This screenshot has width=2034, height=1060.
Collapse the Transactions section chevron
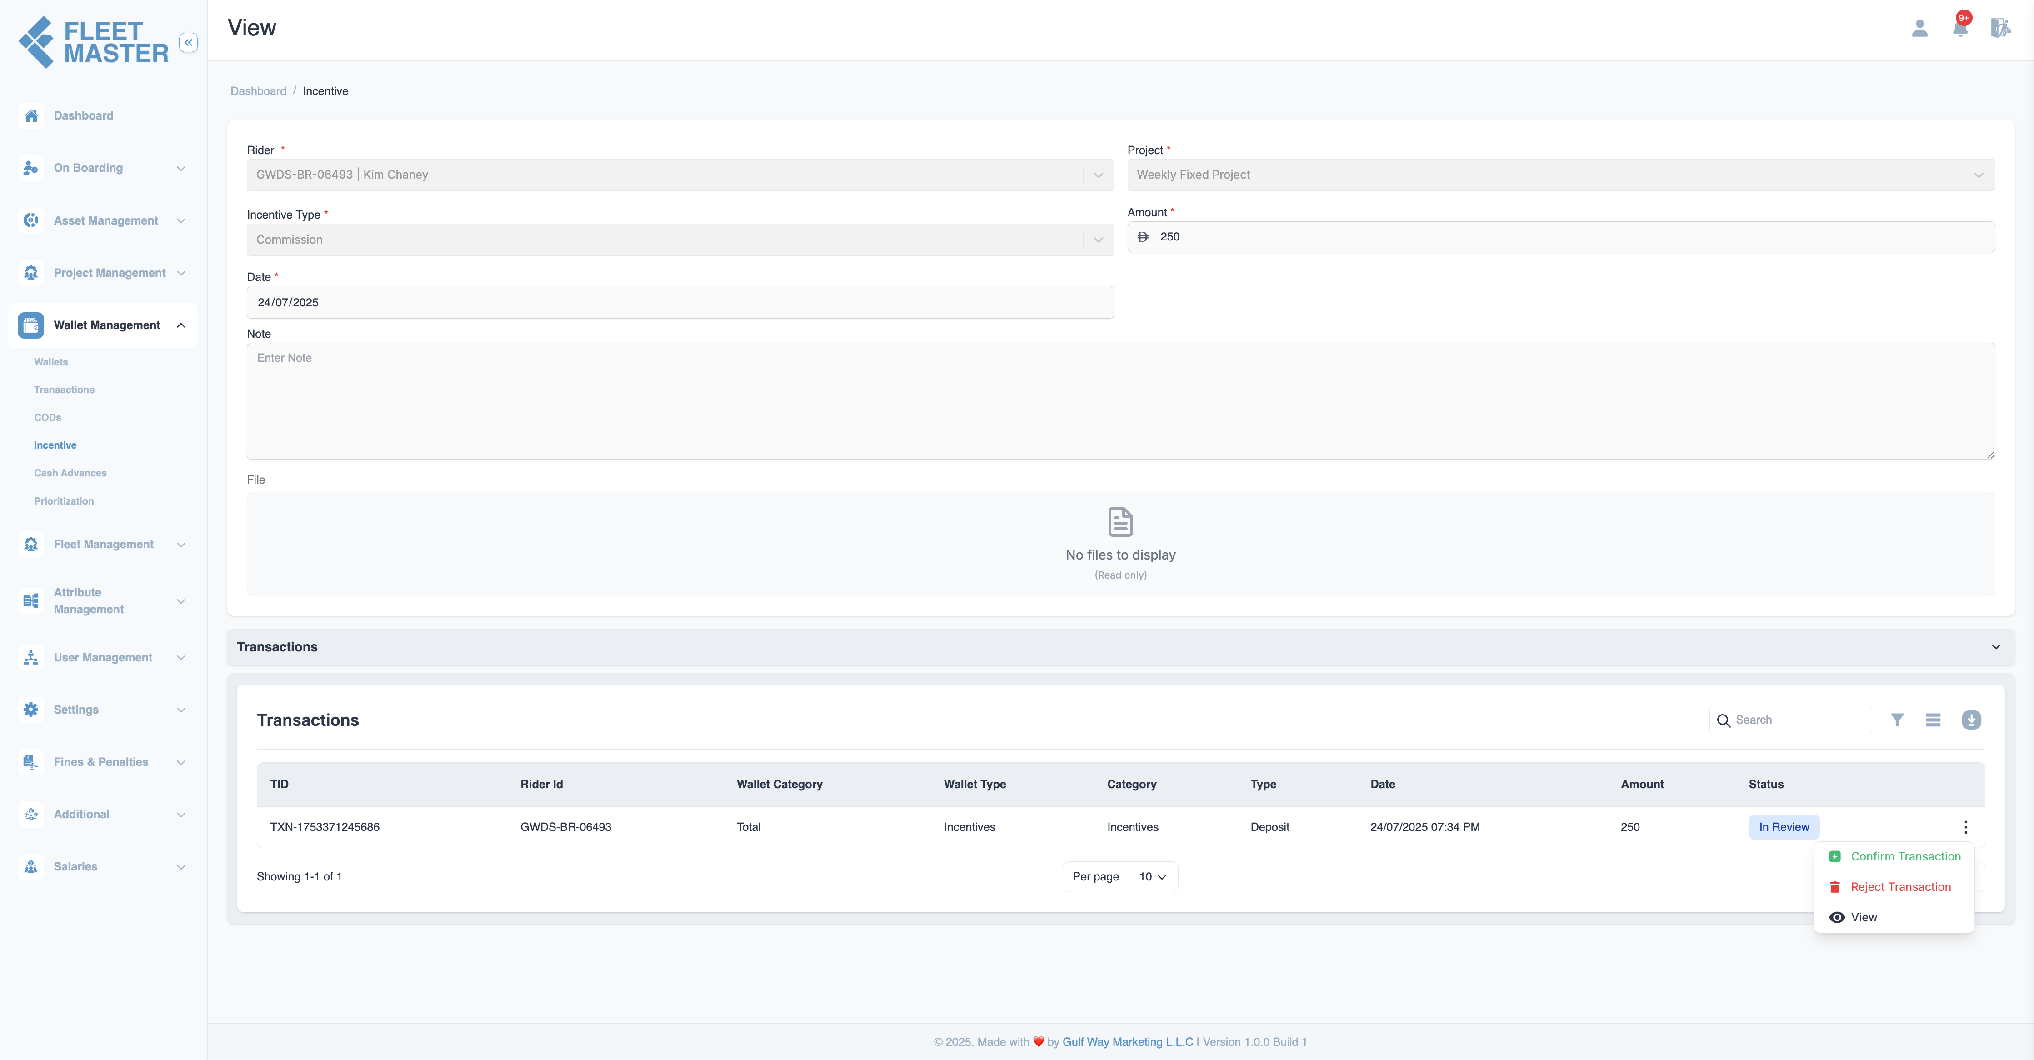click(x=1996, y=647)
